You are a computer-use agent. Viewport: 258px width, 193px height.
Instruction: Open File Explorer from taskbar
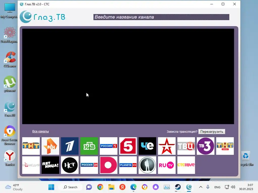(111, 187)
